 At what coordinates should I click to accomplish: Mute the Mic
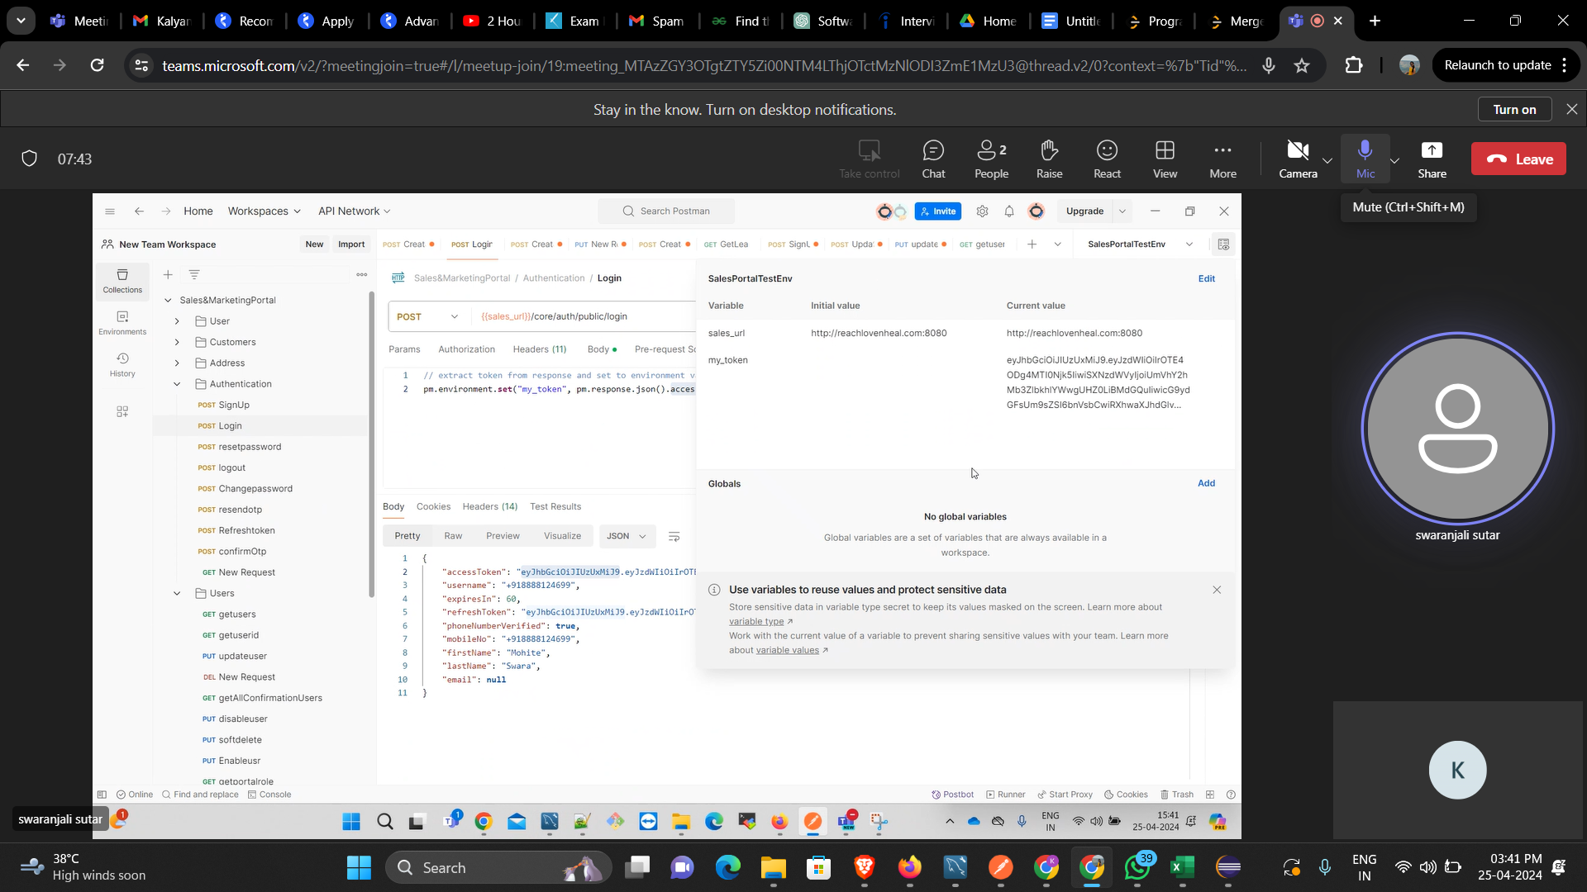(1365, 159)
